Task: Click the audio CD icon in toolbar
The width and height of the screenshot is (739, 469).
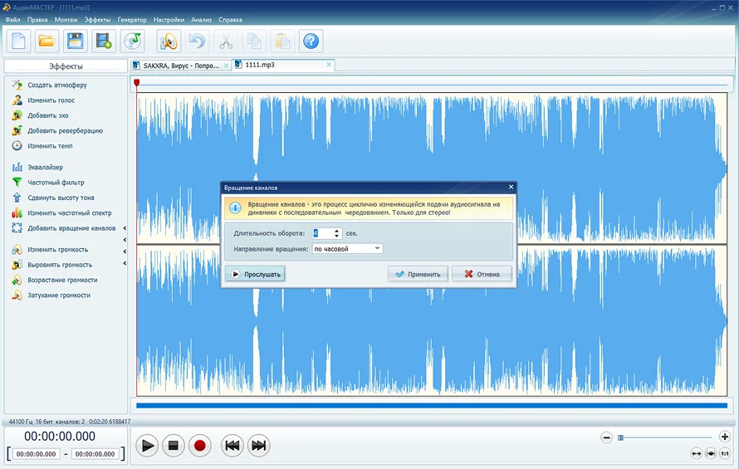Action: click(x=132, y=41)
